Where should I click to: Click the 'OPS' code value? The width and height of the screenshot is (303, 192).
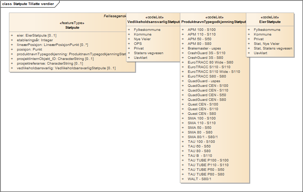(x=138, y=43)
